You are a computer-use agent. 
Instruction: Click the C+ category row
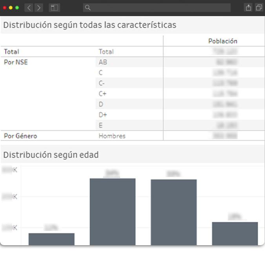click(103, 94)
